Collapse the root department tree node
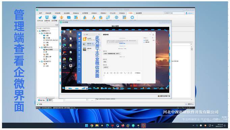This screenshot has height=130, width=230. 38,31
